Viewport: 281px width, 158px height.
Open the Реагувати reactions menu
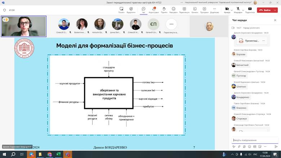coord(173,10)
